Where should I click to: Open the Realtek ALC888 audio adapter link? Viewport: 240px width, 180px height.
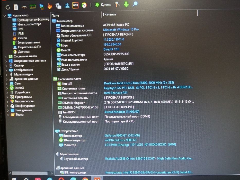(x=149, y=159)
